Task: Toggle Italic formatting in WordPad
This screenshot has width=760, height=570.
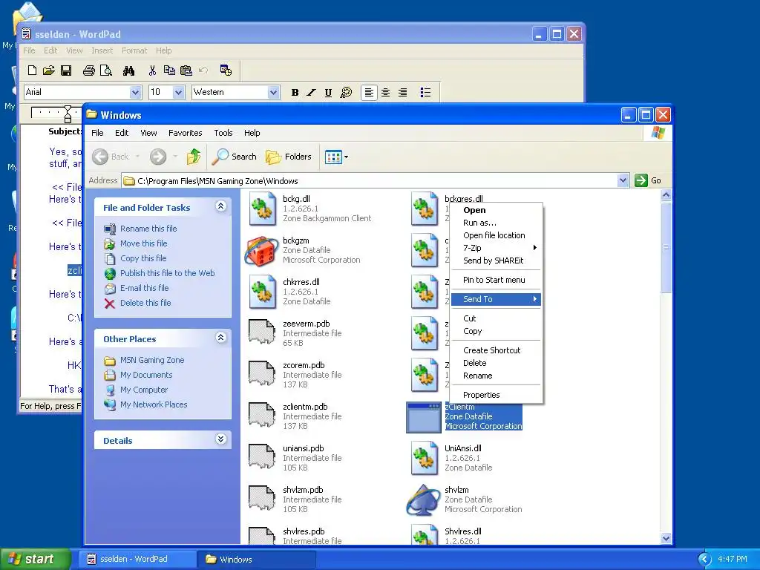Action: [x=311, y=93]
